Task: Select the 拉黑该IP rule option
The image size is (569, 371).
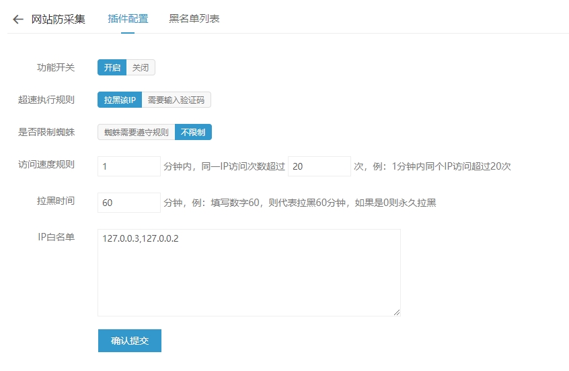Action: click(119, 100)
